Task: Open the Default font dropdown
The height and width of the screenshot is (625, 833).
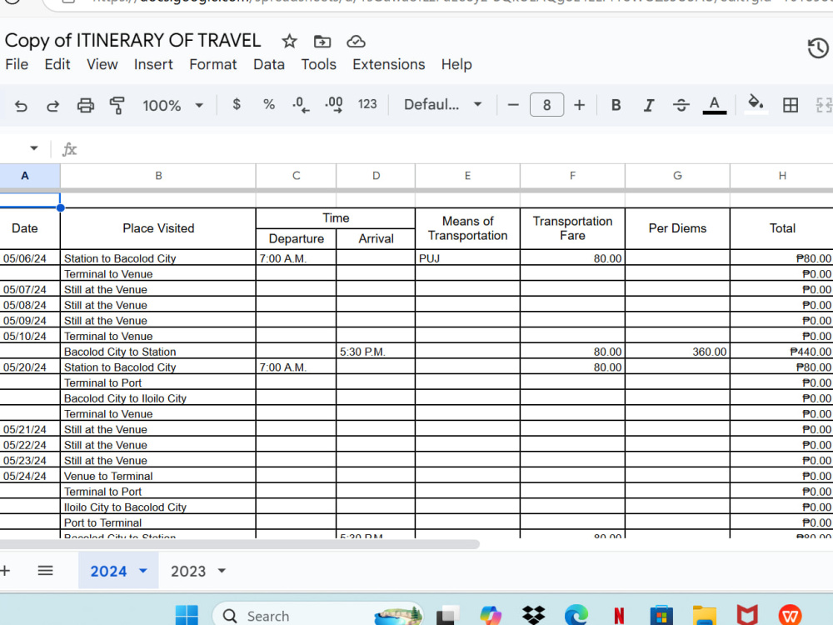Action: [x=443, y=104]
